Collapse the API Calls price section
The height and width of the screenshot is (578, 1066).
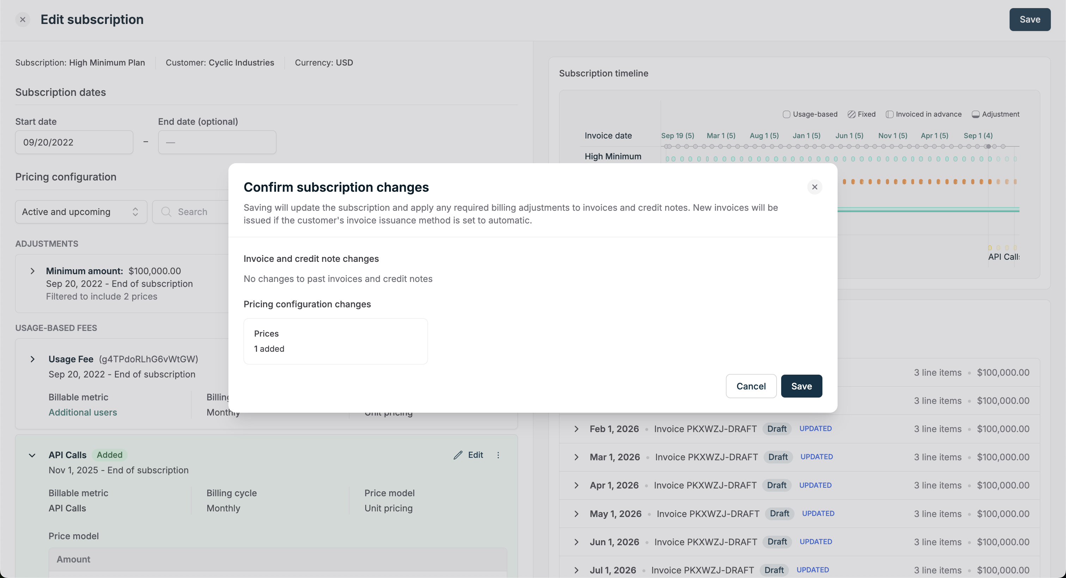(32, 455)
